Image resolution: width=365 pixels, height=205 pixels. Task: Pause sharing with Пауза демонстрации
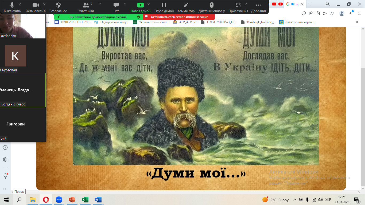(x=164, y=7)
